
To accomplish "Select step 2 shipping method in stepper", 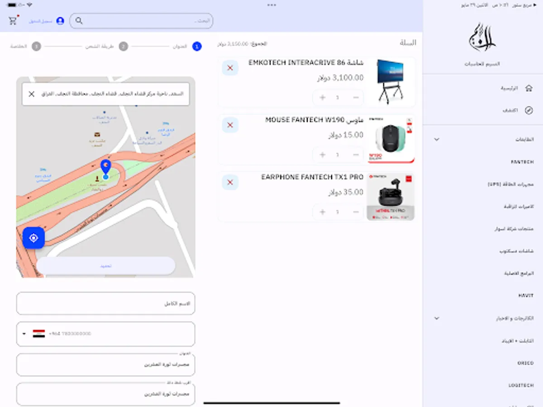I will (x=123, y=46).
